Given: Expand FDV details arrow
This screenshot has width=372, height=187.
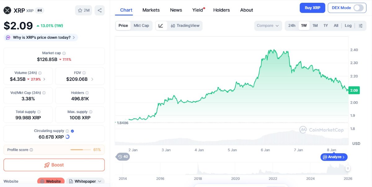Looking at the screenshot, I should coord(92,79).
